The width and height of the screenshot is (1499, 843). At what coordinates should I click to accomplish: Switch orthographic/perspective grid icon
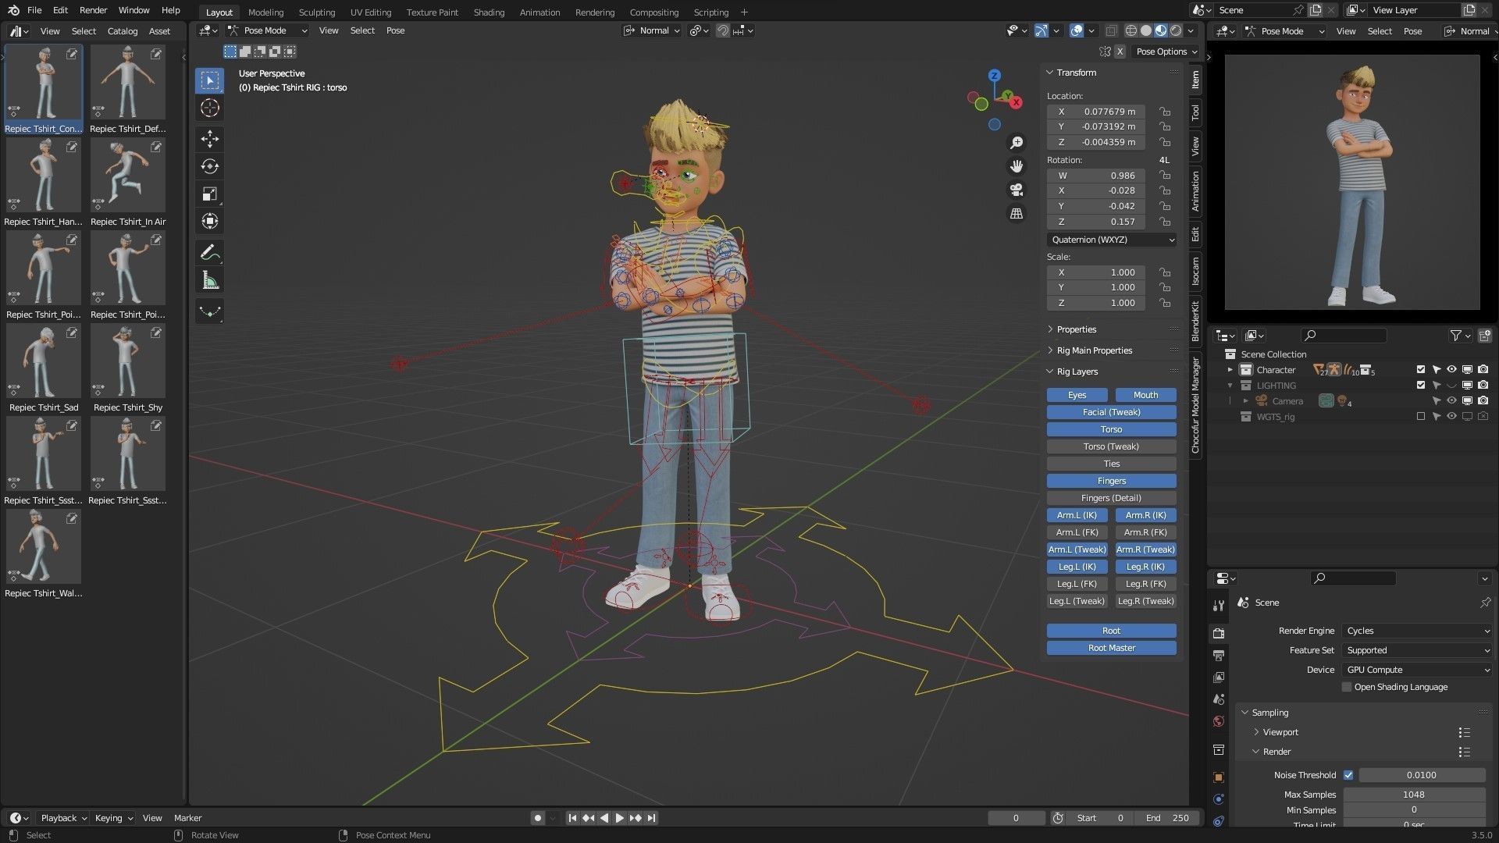1017,213
